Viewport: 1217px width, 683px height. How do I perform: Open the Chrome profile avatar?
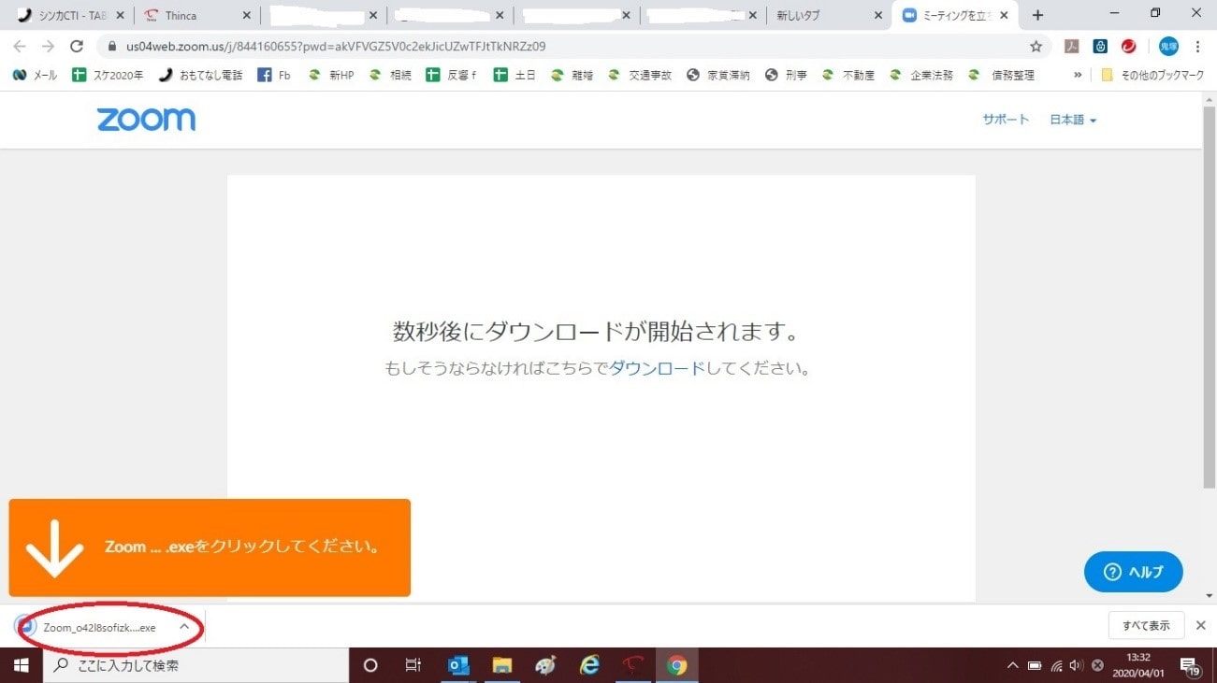pos(1168,46)
